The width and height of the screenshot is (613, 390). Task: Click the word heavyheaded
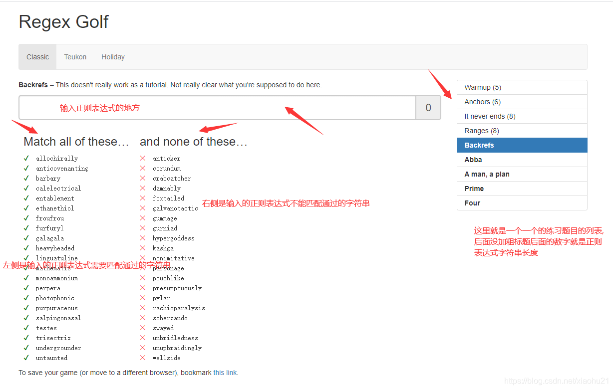[55, 248]
